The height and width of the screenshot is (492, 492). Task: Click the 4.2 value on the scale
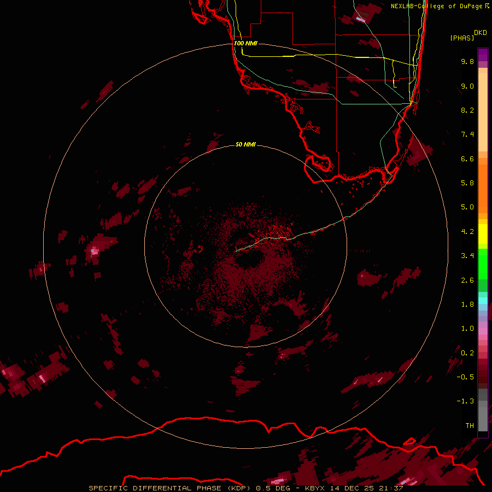[467, 232]
